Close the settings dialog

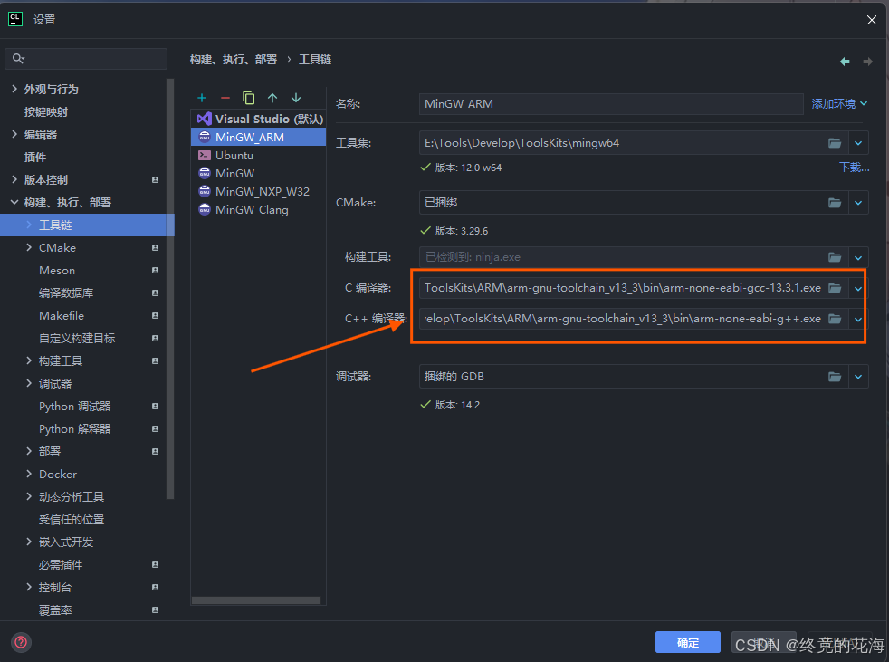tap(872, 20)
